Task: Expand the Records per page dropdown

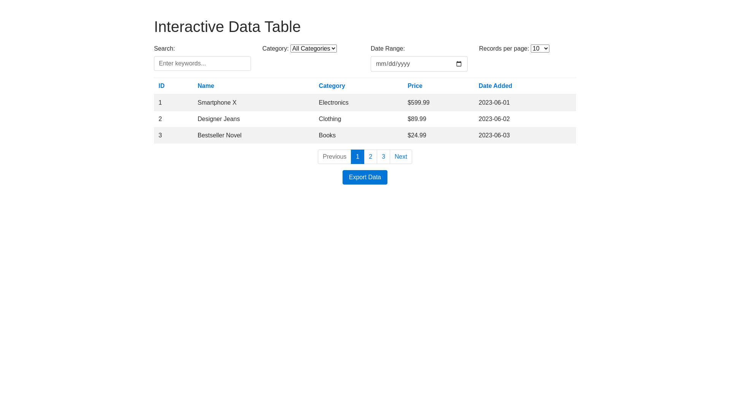Action: 540,49
